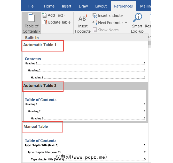Screen dimensions: 173x163
Task: Click the References tab
Action: (x=123, y=6)
